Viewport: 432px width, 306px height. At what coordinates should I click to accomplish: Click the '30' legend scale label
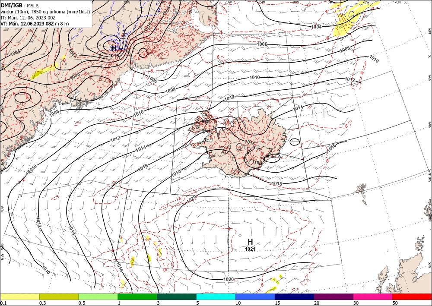pos(356,303)
